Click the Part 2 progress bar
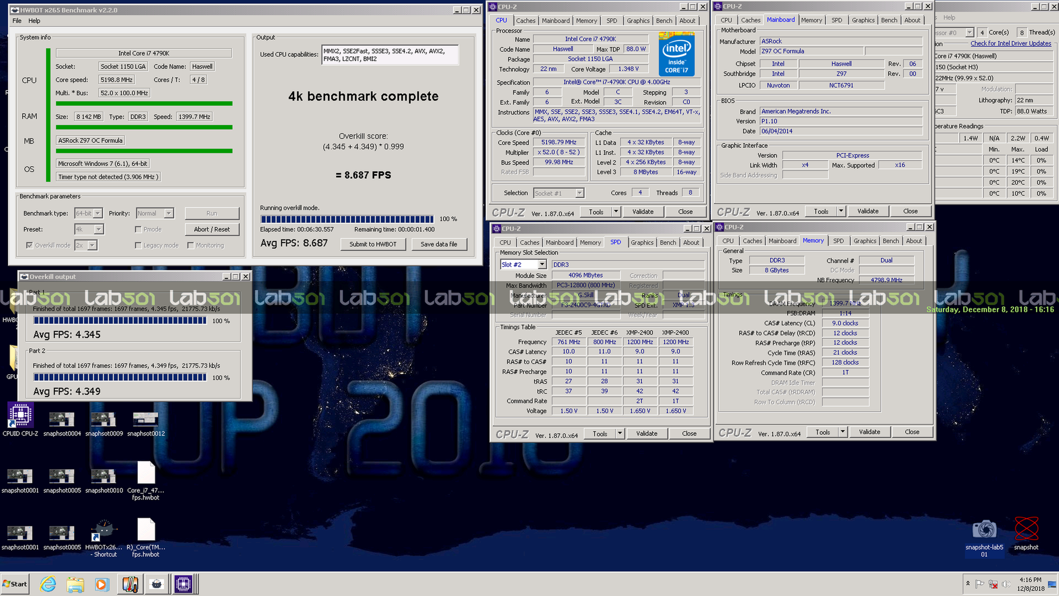The width and height of the screenshot is (1059, 596). [x=120, y=377]
